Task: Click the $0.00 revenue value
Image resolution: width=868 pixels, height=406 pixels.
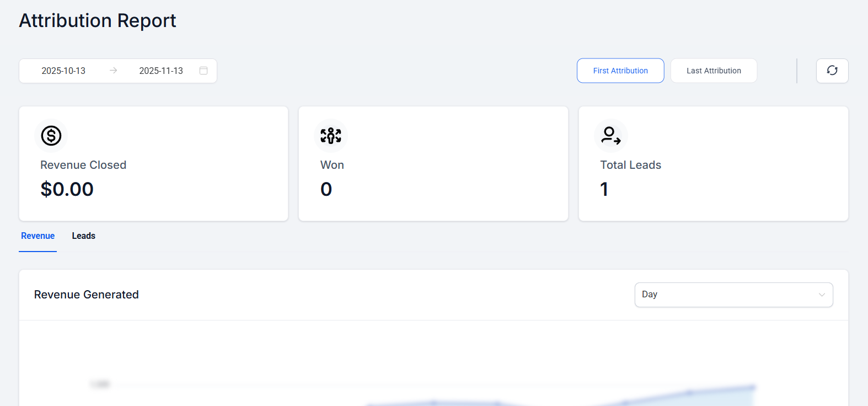Action: pyautogui.click(x=67, y=189)
